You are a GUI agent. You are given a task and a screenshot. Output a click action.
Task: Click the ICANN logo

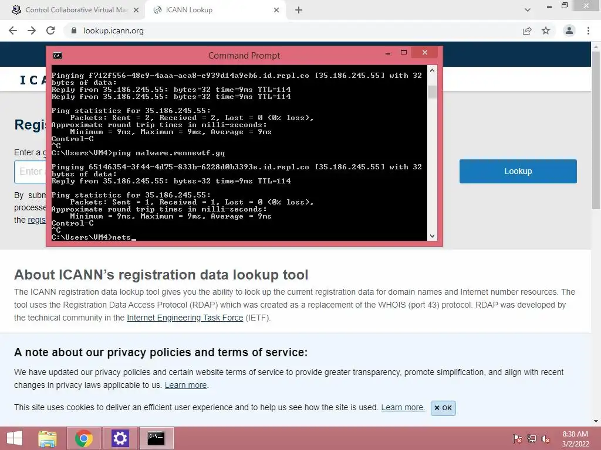[x=33, y=80]
